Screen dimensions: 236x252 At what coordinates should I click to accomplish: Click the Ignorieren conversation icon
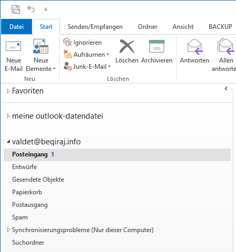(x=68, y=42)
